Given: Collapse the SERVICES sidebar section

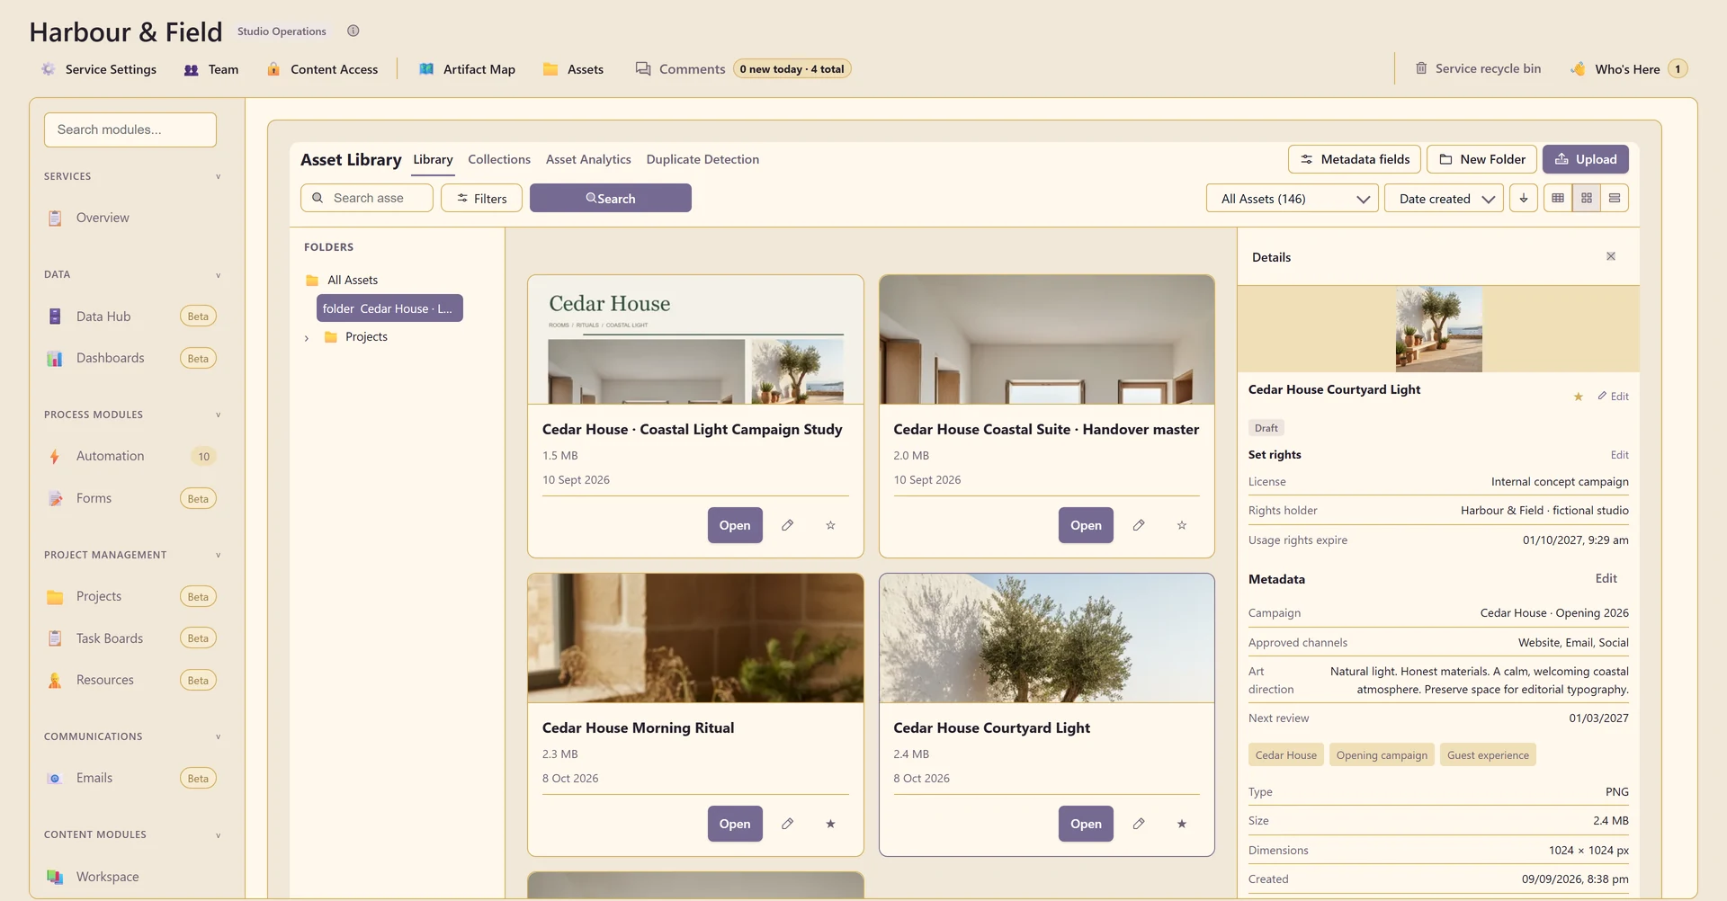Looking at the screenshot, I should [218, 176].
